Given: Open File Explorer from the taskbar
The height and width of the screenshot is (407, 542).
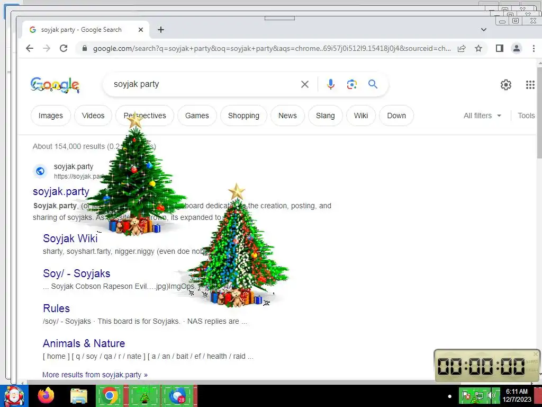Looking at the screenshot, I should pyautogui.click(x=79, y=396).
